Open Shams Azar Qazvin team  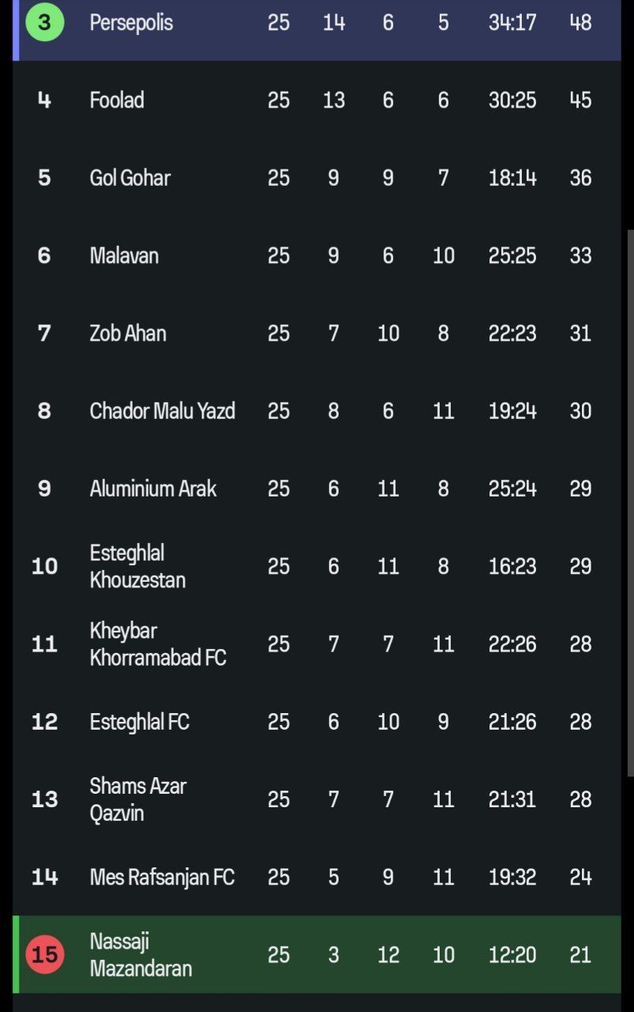point(137,799)
